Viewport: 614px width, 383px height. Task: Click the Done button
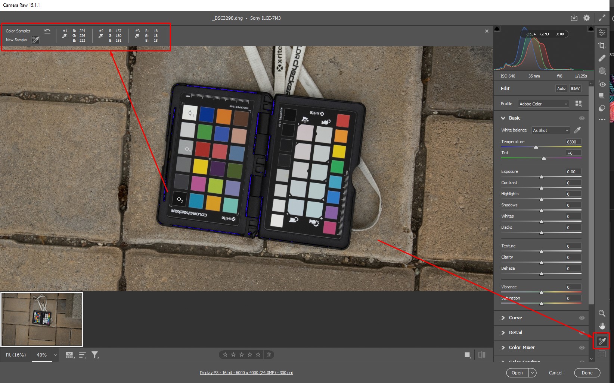click(587, 373)
